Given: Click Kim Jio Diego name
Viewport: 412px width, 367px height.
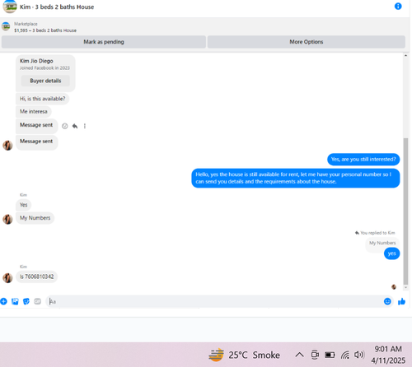Looking at the screenshot, I should (36, 61).
